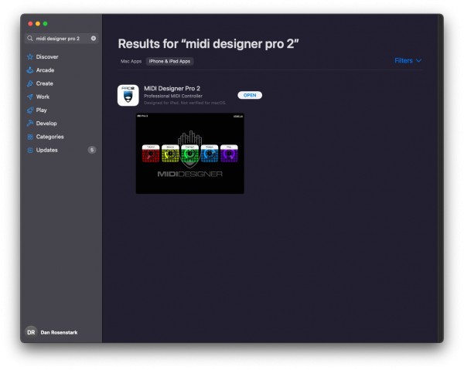Select the Work paper-plane icon
The width and height of the screenshot is (464, 370).
[30, 97]
